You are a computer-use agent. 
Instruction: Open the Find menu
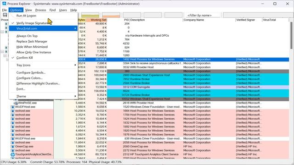click(52, 10)
